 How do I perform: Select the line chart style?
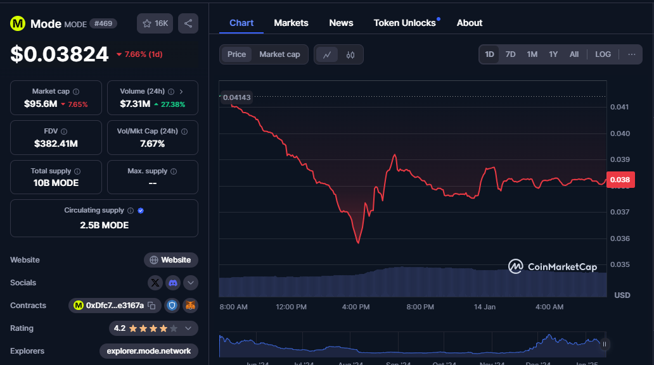click(x=328, y=54)
